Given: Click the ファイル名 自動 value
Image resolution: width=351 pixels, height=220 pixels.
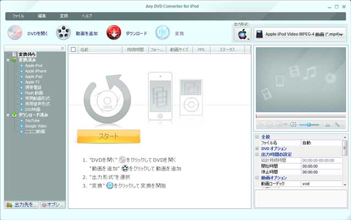Looking at the screenshot, I should pos(321,142).
